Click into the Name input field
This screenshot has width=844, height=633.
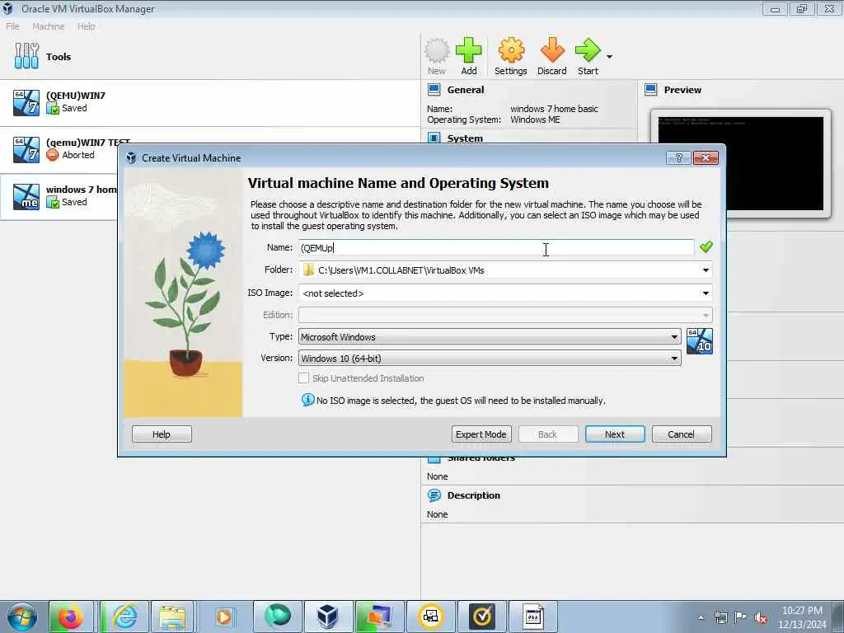pyautogui.click(x=495, y=247)
